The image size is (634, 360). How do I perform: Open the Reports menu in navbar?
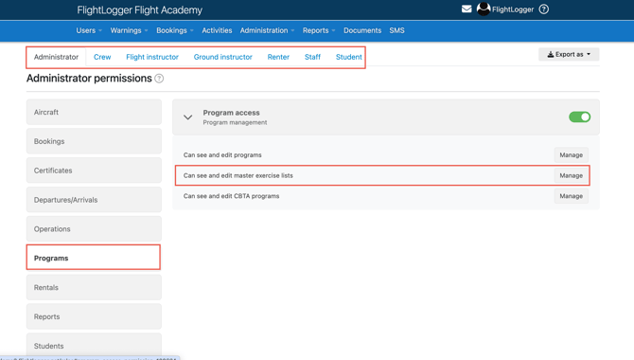[319, 30]
